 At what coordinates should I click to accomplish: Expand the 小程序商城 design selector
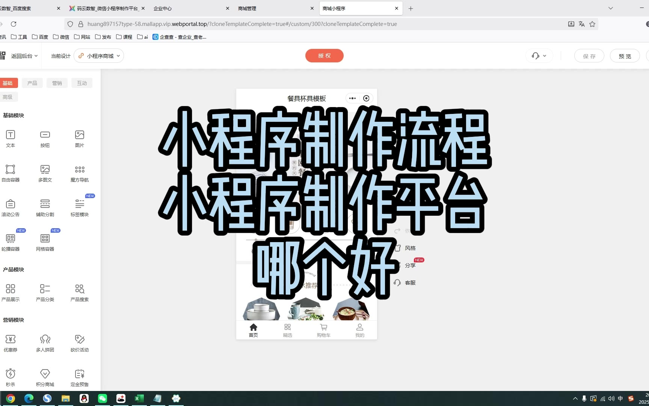point(99,56)
